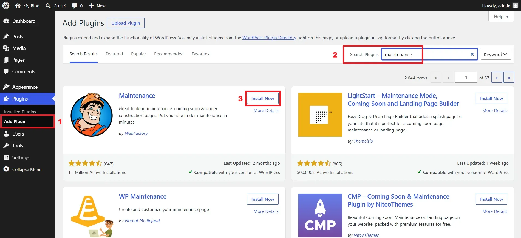This screenshot has width=521, height=238.
Task: Click the Appearance paintbrush icon
Action: [6, 87]
